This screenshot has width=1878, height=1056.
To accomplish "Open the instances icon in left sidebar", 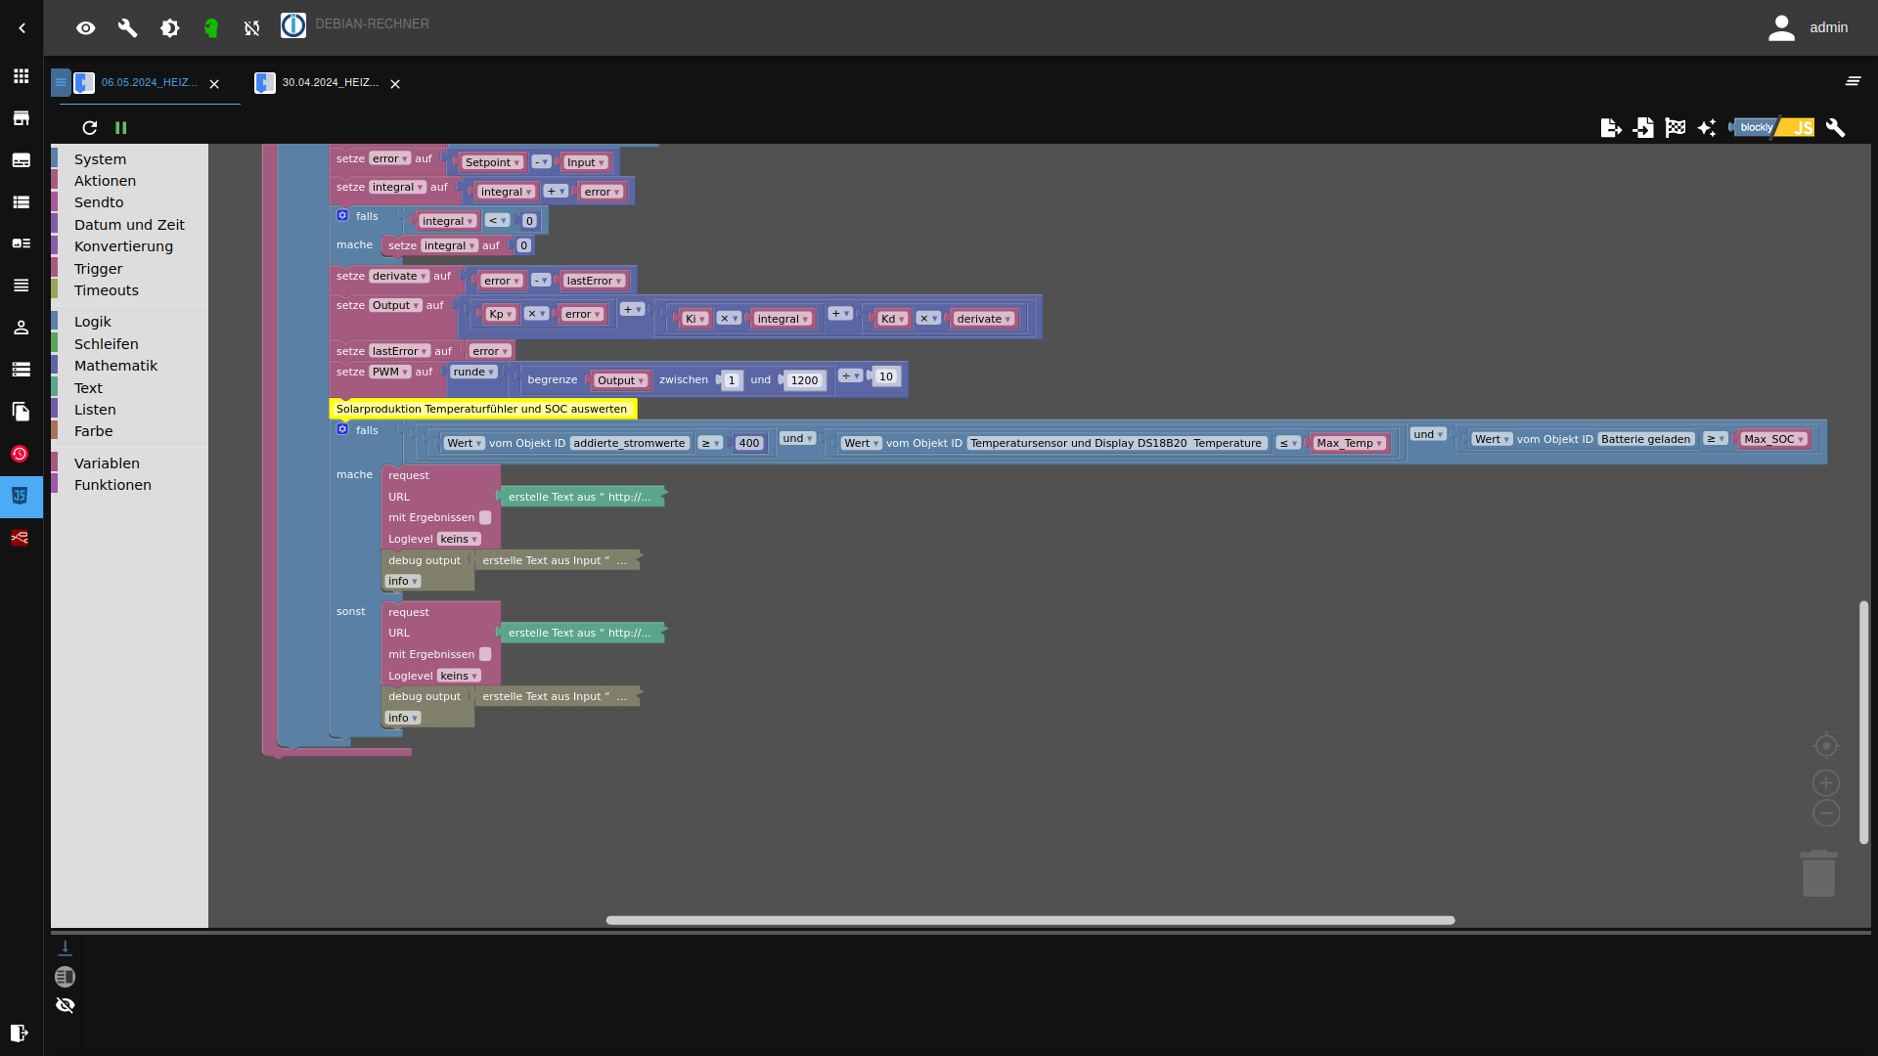I will (x=21, y=160).
